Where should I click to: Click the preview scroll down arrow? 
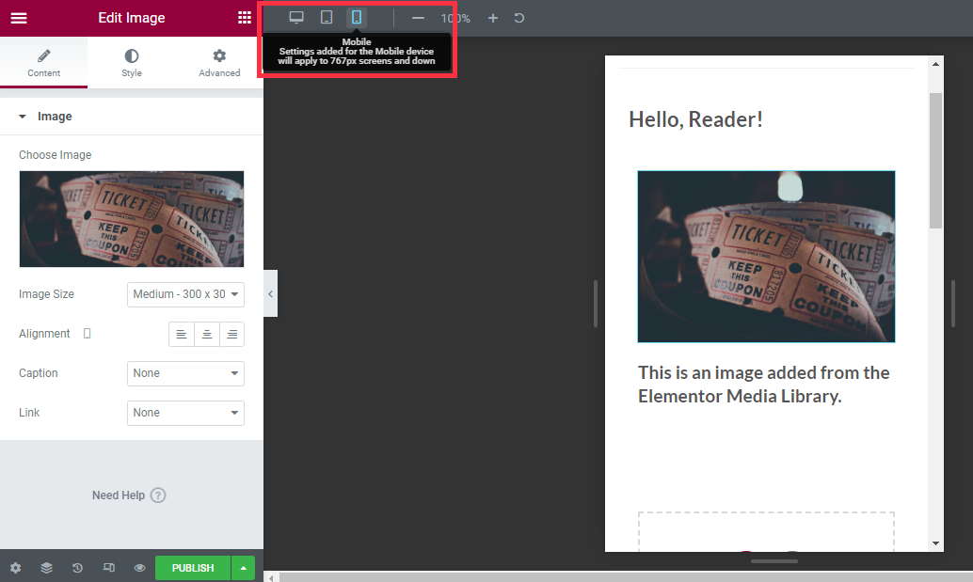(935, 543)
